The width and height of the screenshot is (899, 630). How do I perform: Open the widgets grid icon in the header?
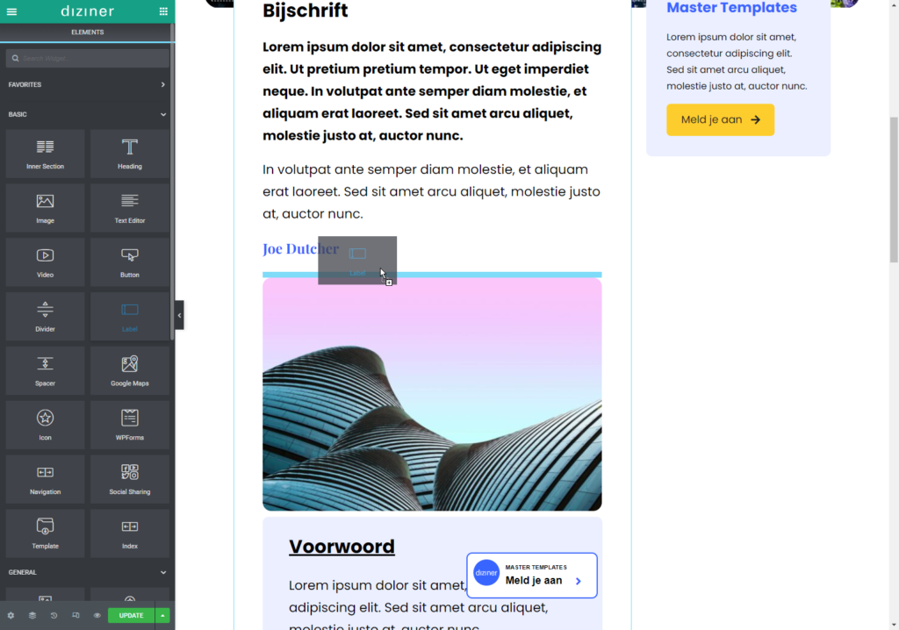pyautogui.click(x=163, y=11)
